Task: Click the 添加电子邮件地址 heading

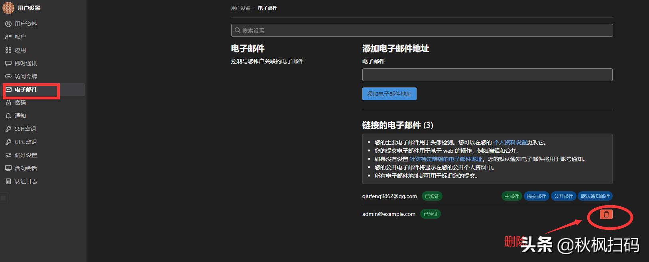Action: [x=395, y=49]
